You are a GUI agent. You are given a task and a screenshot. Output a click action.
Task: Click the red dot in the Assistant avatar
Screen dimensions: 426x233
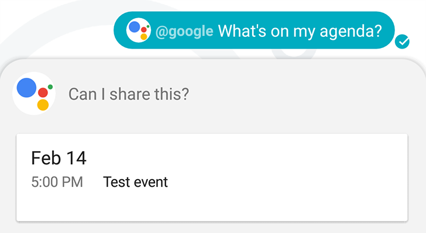[x=43, y=92]
